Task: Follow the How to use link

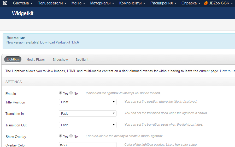Action: 227,71
